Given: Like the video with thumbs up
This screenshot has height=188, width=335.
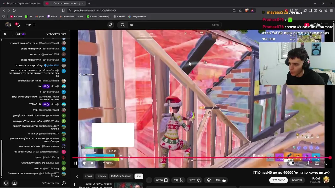Looking at the screenshot, I should [221, 180].
